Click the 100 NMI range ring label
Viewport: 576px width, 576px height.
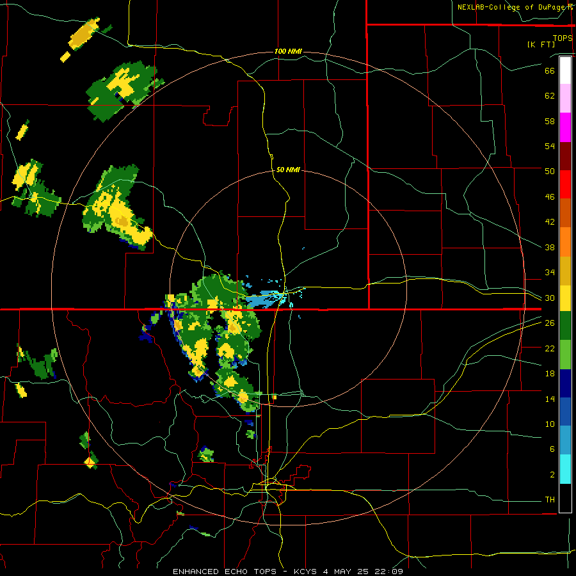tap(288, 51)
